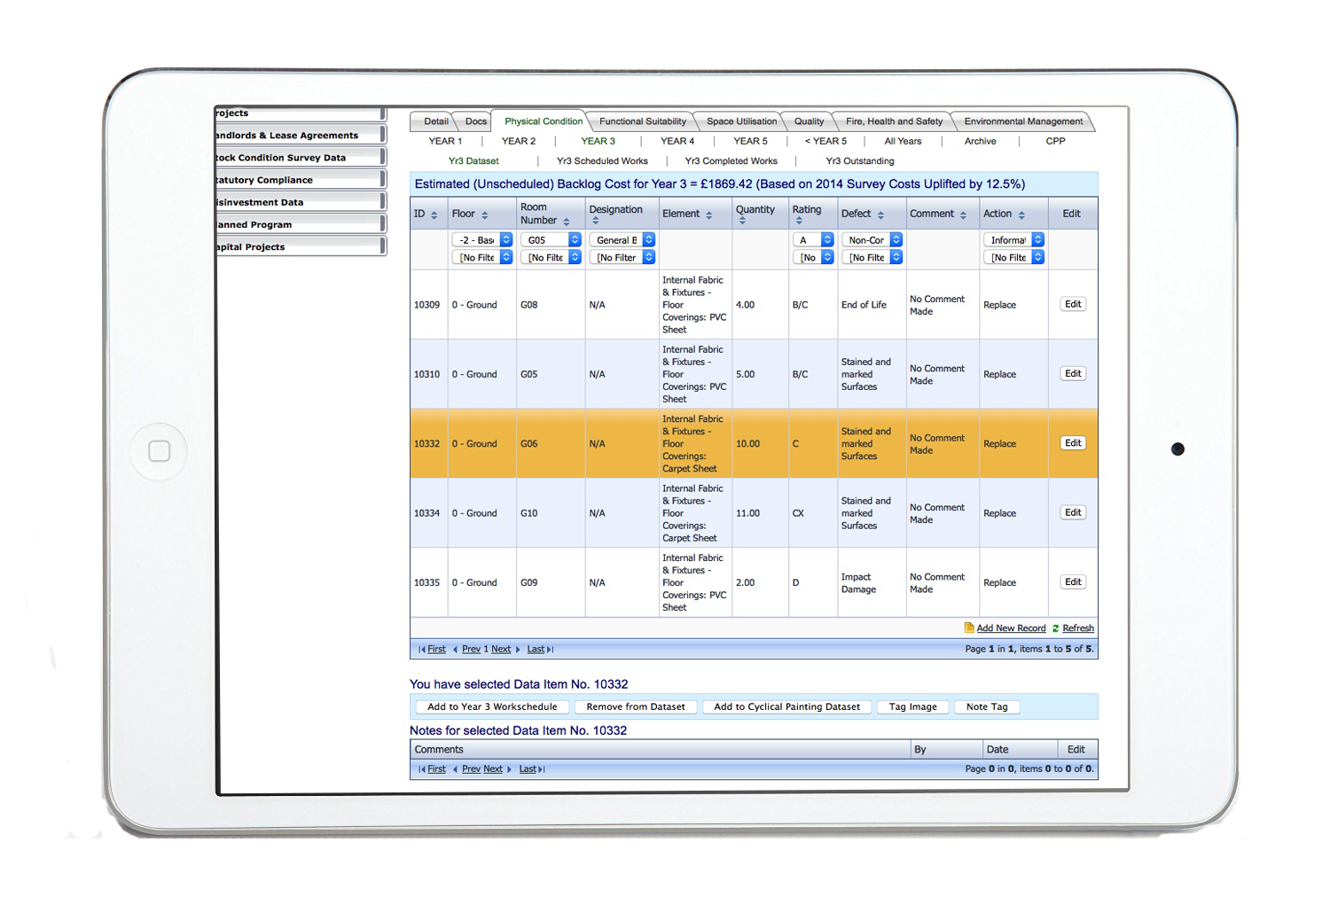Sort by Room Number column arrows

pyautogui.click(x=567, y=222)
